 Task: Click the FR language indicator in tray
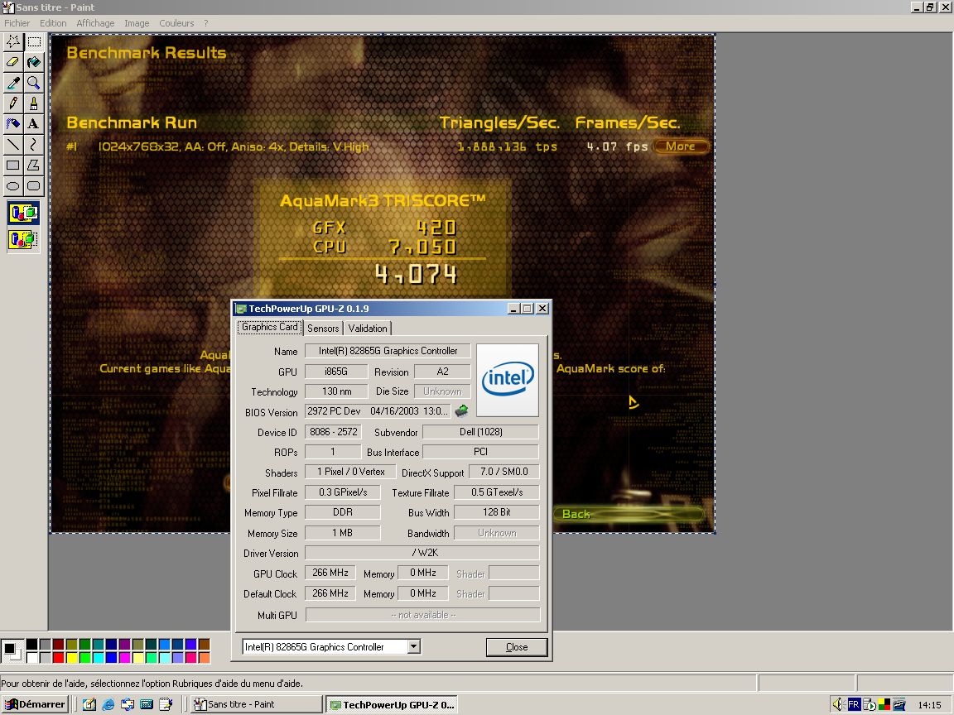tap(854, 705)
